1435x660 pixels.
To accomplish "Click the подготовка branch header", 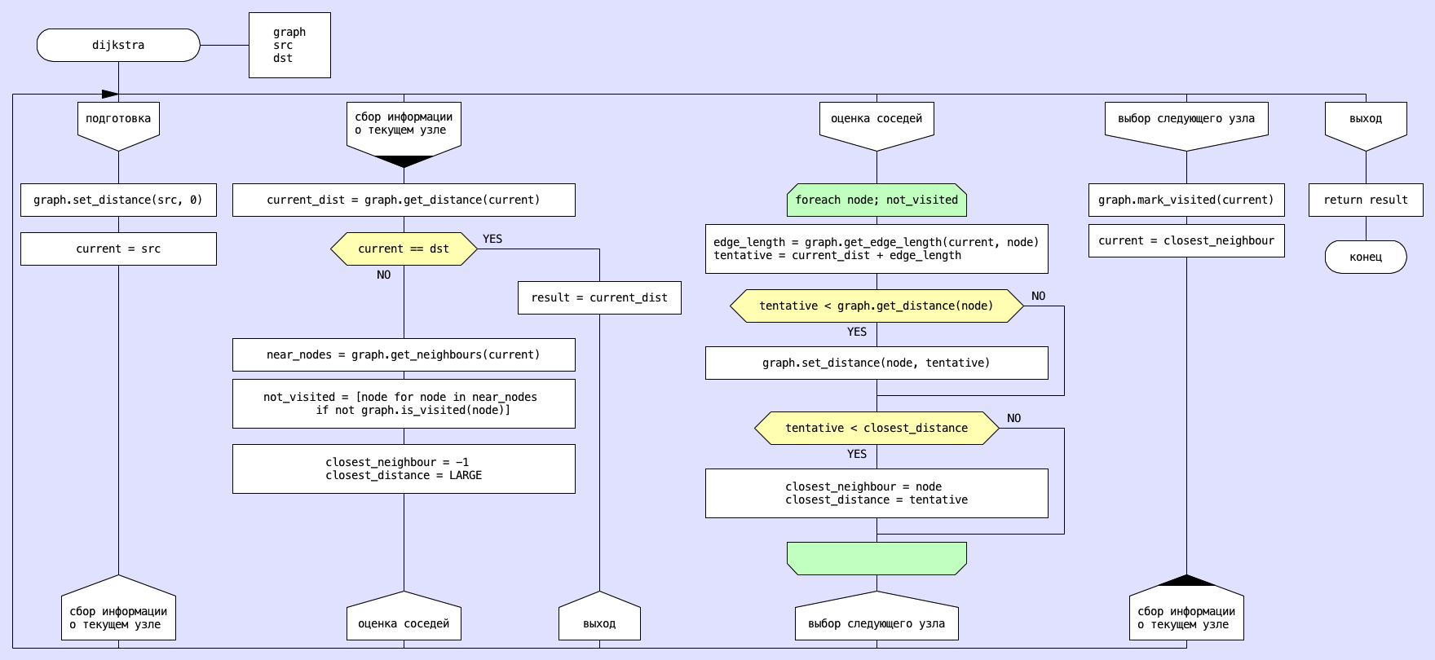I will 118,122.
